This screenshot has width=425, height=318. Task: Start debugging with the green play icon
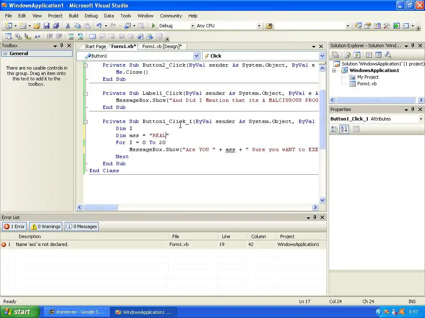point(154,26)
